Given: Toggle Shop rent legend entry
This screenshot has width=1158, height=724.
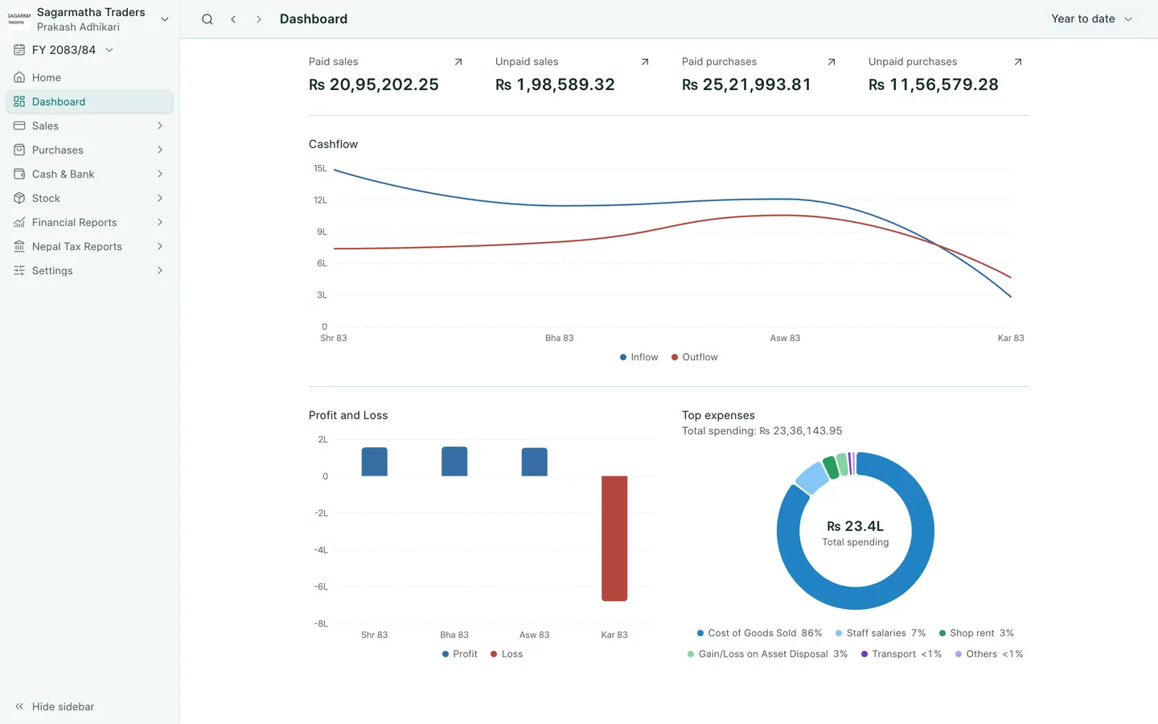Looking at the screenshot, I should [976, 633].
